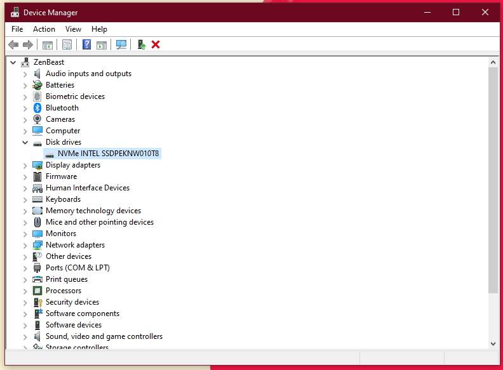Maximize the Device Manager window

(455, 12)
